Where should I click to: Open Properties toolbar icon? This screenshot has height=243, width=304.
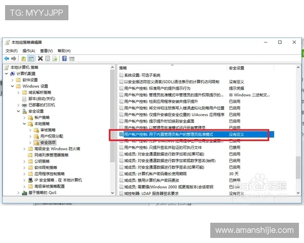[x=48, y=59]
